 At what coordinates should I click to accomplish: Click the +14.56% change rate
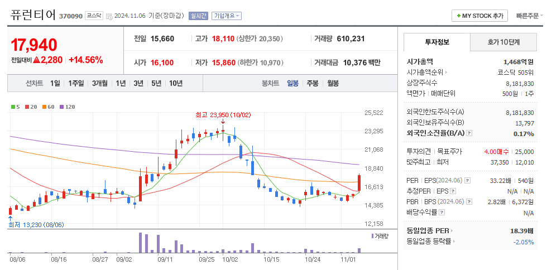pyautogui.click(x=86, y=60)
